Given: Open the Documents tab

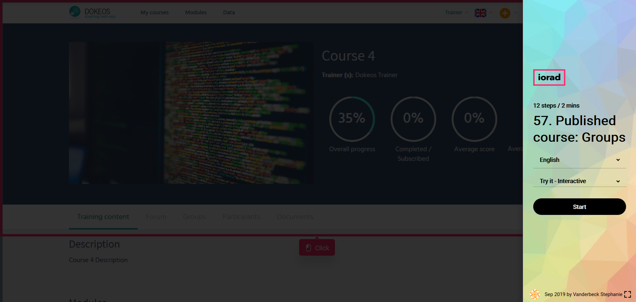Looking at the screenshot, I should click(x=295, y=217).
